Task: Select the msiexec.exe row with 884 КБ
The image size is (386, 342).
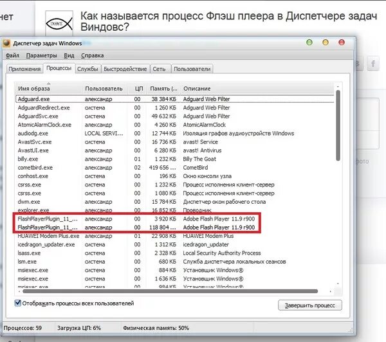Action: point(175,270)
